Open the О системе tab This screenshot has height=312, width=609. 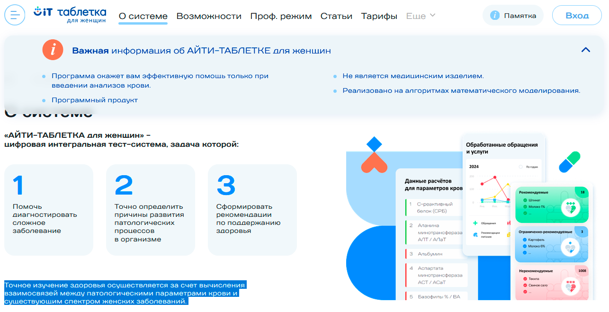tap(143, 16)
